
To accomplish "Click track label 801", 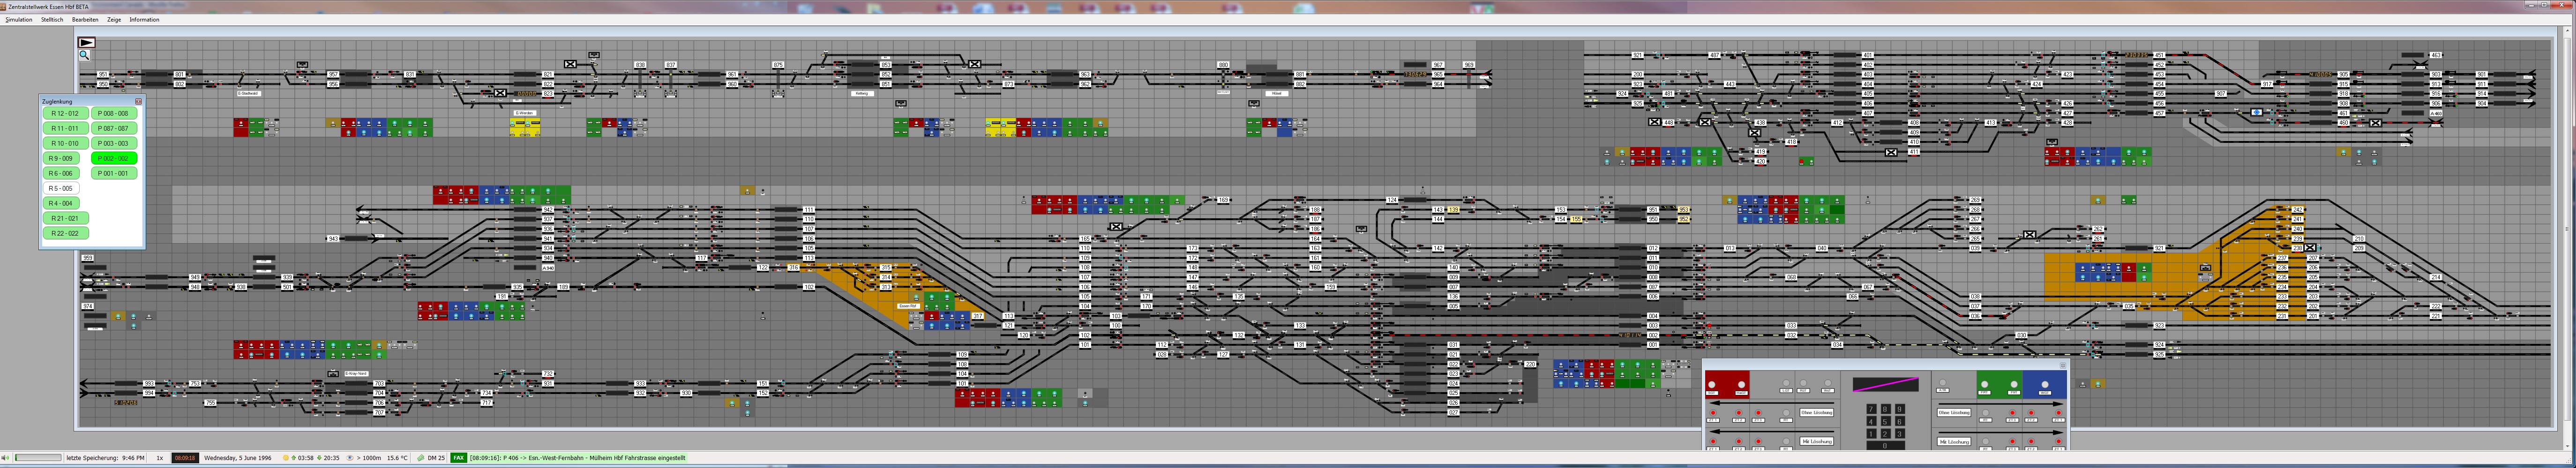I will (x=180, y=75).
